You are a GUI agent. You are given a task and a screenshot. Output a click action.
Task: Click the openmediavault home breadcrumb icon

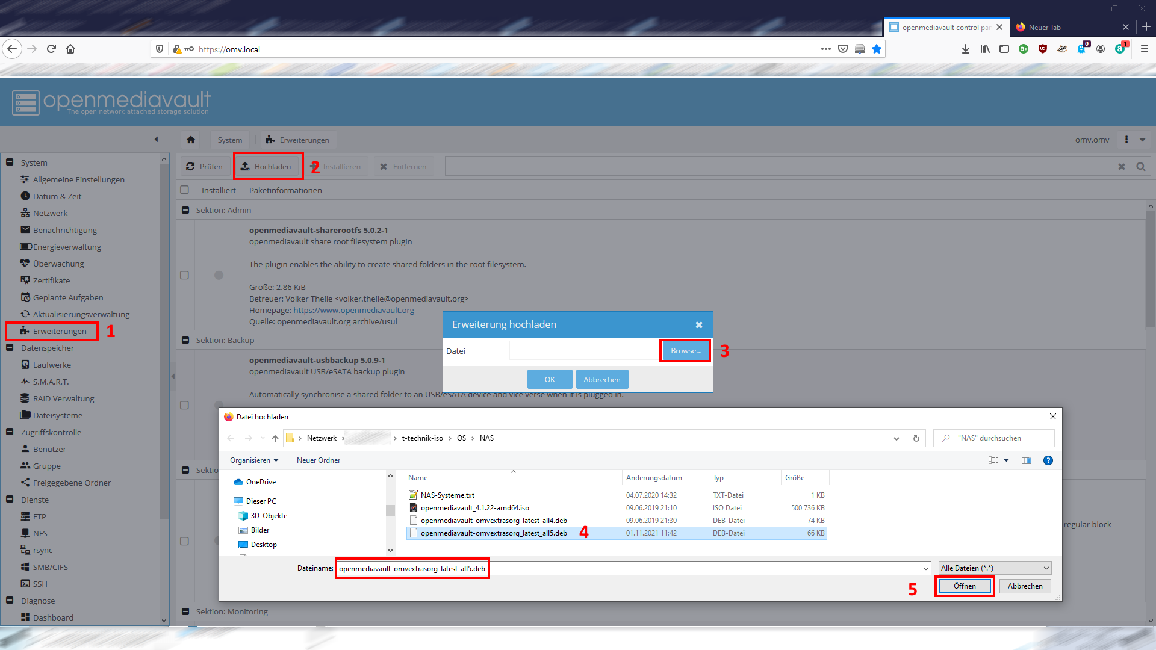pyautogui.click(x=191, y=140)
